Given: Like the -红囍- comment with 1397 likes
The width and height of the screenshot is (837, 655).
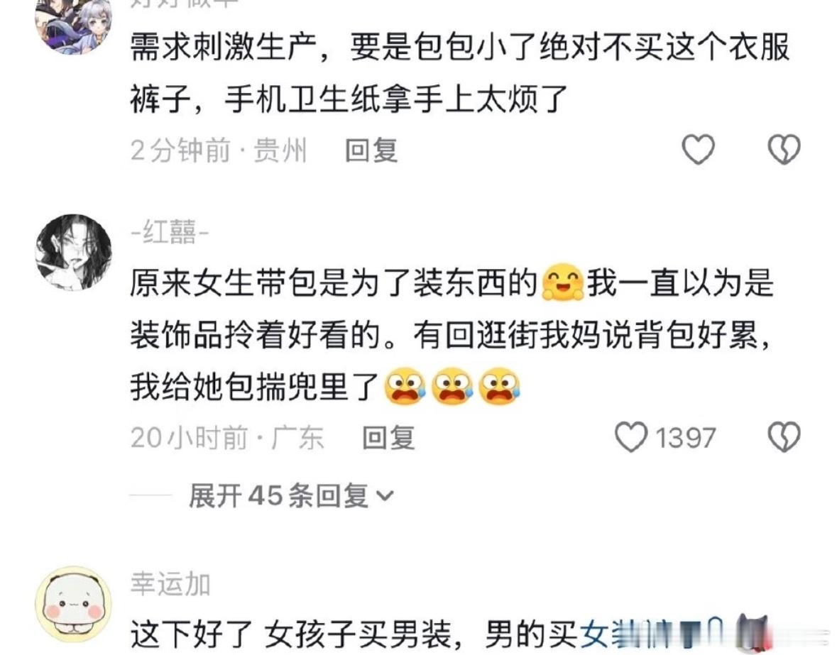Looking at the screenshot, I should coord(631,437).
